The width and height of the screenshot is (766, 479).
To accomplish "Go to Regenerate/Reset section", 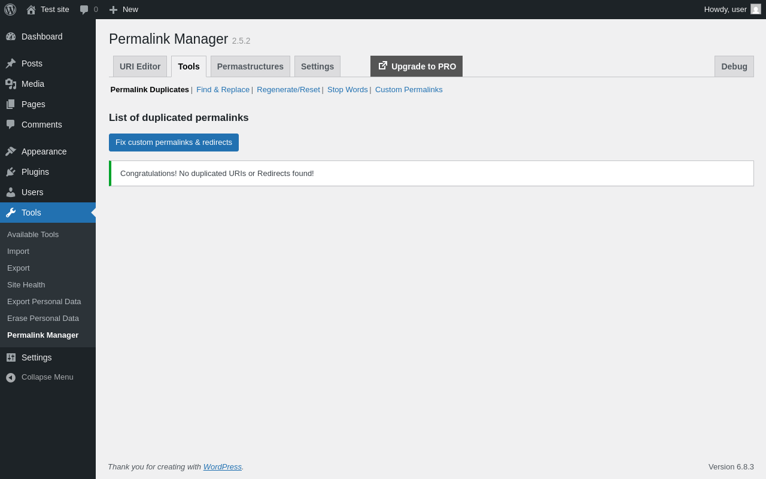I will [x=288, y=90].
